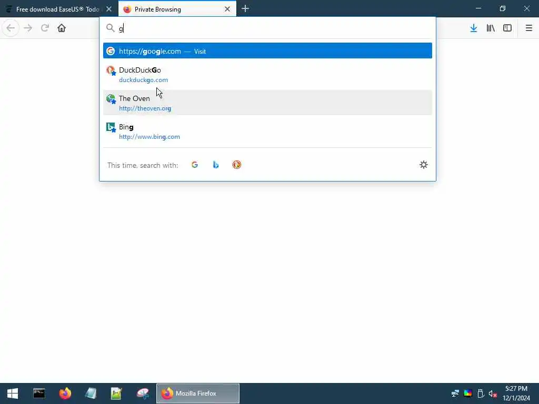The height and width of the screenshot is (404, 539).
Task: Open the notebook taskbar icon
Action: point(91,393)
